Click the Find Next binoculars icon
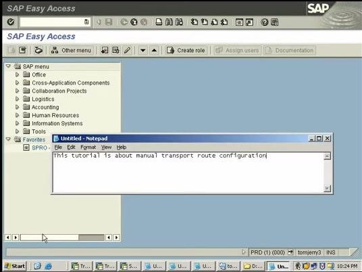 pyautogui.click(x=179, y=22)
